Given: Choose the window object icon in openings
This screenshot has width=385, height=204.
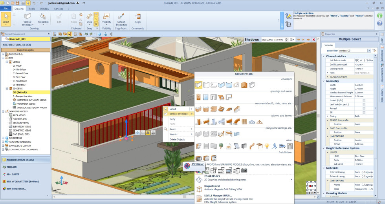Looking at the screenshot, I should [205, 97].
